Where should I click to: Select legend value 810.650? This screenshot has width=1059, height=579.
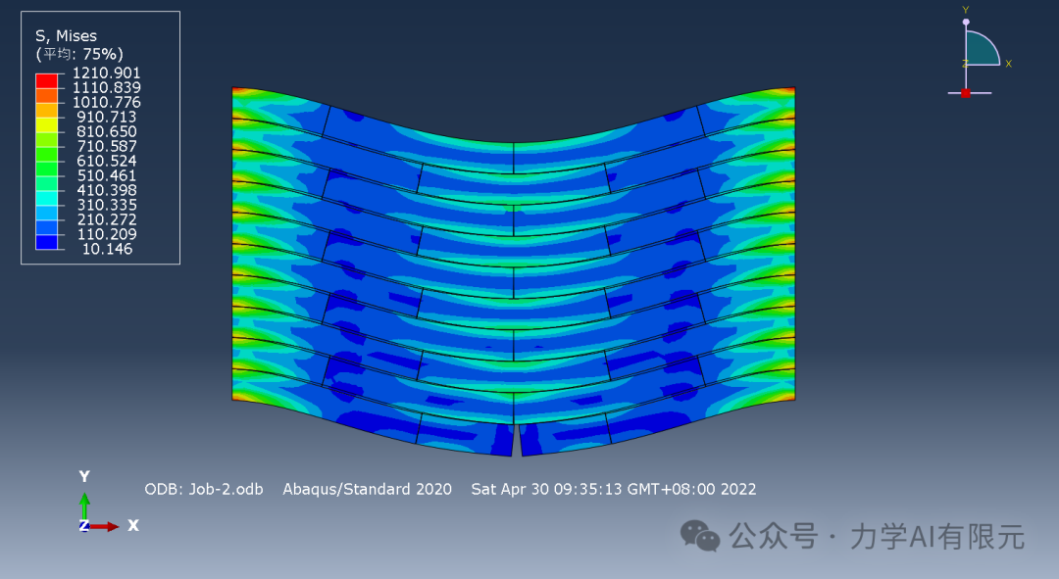coord(107,131)
